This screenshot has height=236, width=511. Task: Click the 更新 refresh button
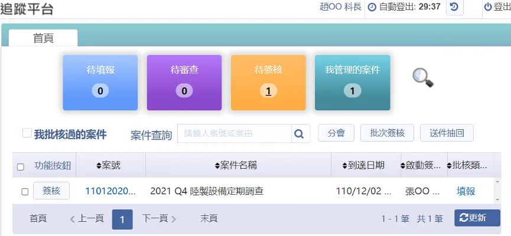(477, 218)
